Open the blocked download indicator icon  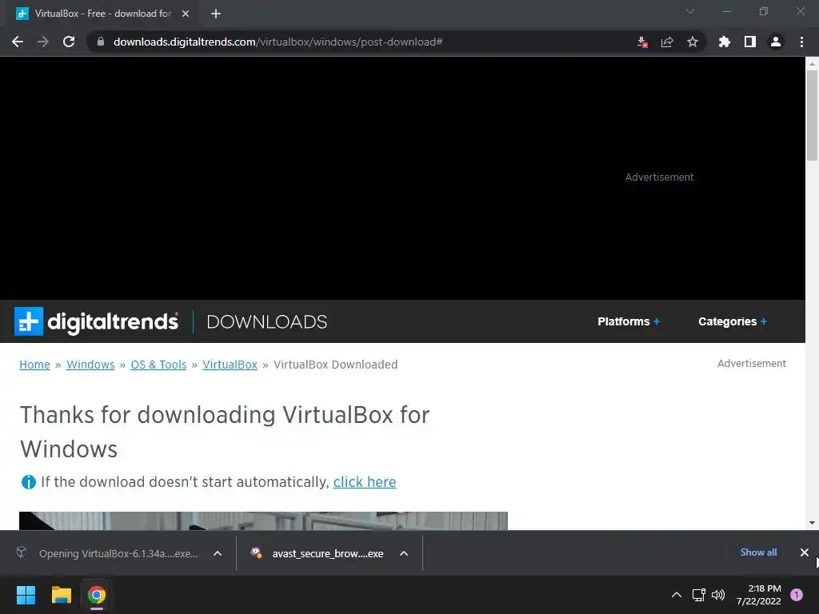coord(642,42)
